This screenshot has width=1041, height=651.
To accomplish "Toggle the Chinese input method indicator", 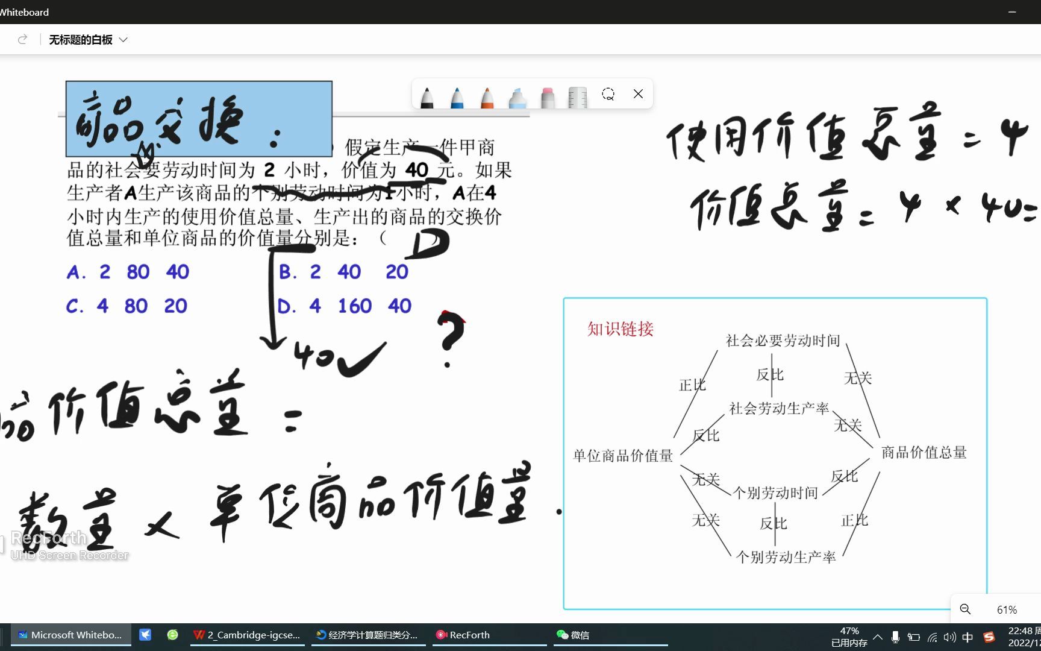I will pos(968,637).
